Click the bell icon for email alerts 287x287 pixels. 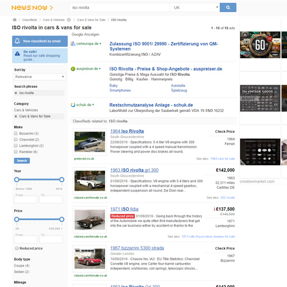tap(17, 41)
